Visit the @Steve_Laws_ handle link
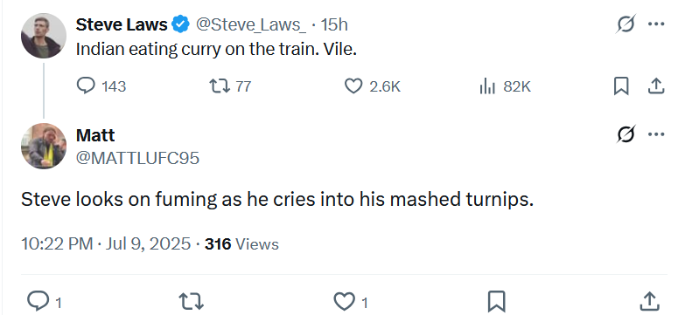This screenshot has width=685, height=315. 251,24
